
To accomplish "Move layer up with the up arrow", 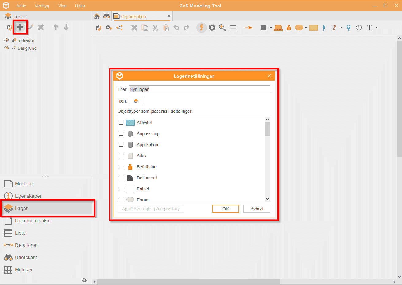I will pos(56,27).
